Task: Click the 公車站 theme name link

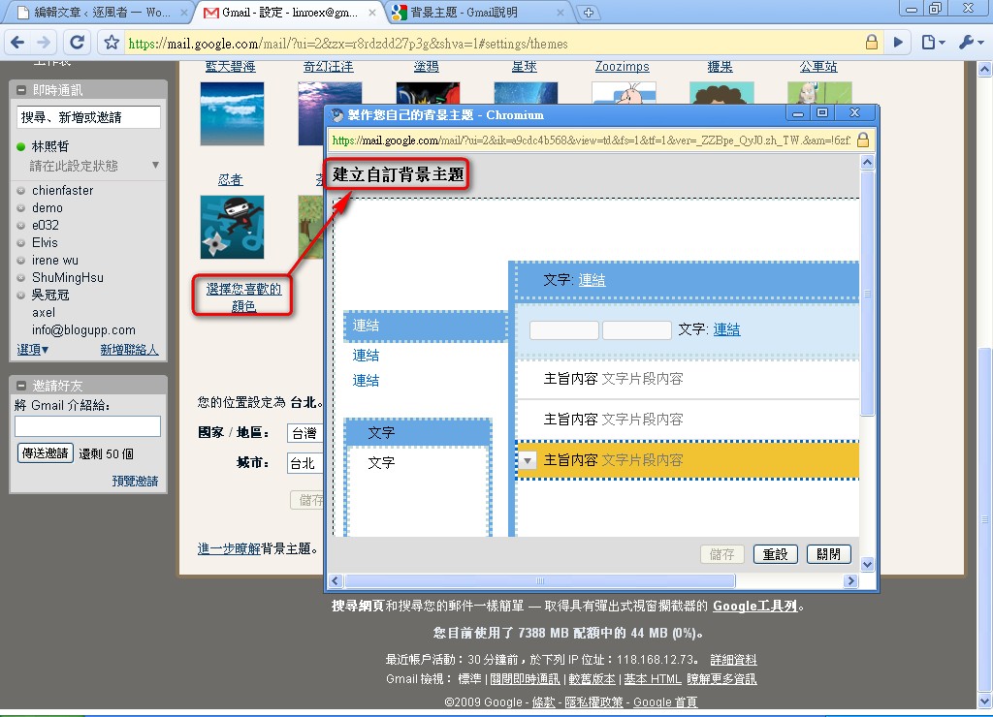Action: (818, 67)
